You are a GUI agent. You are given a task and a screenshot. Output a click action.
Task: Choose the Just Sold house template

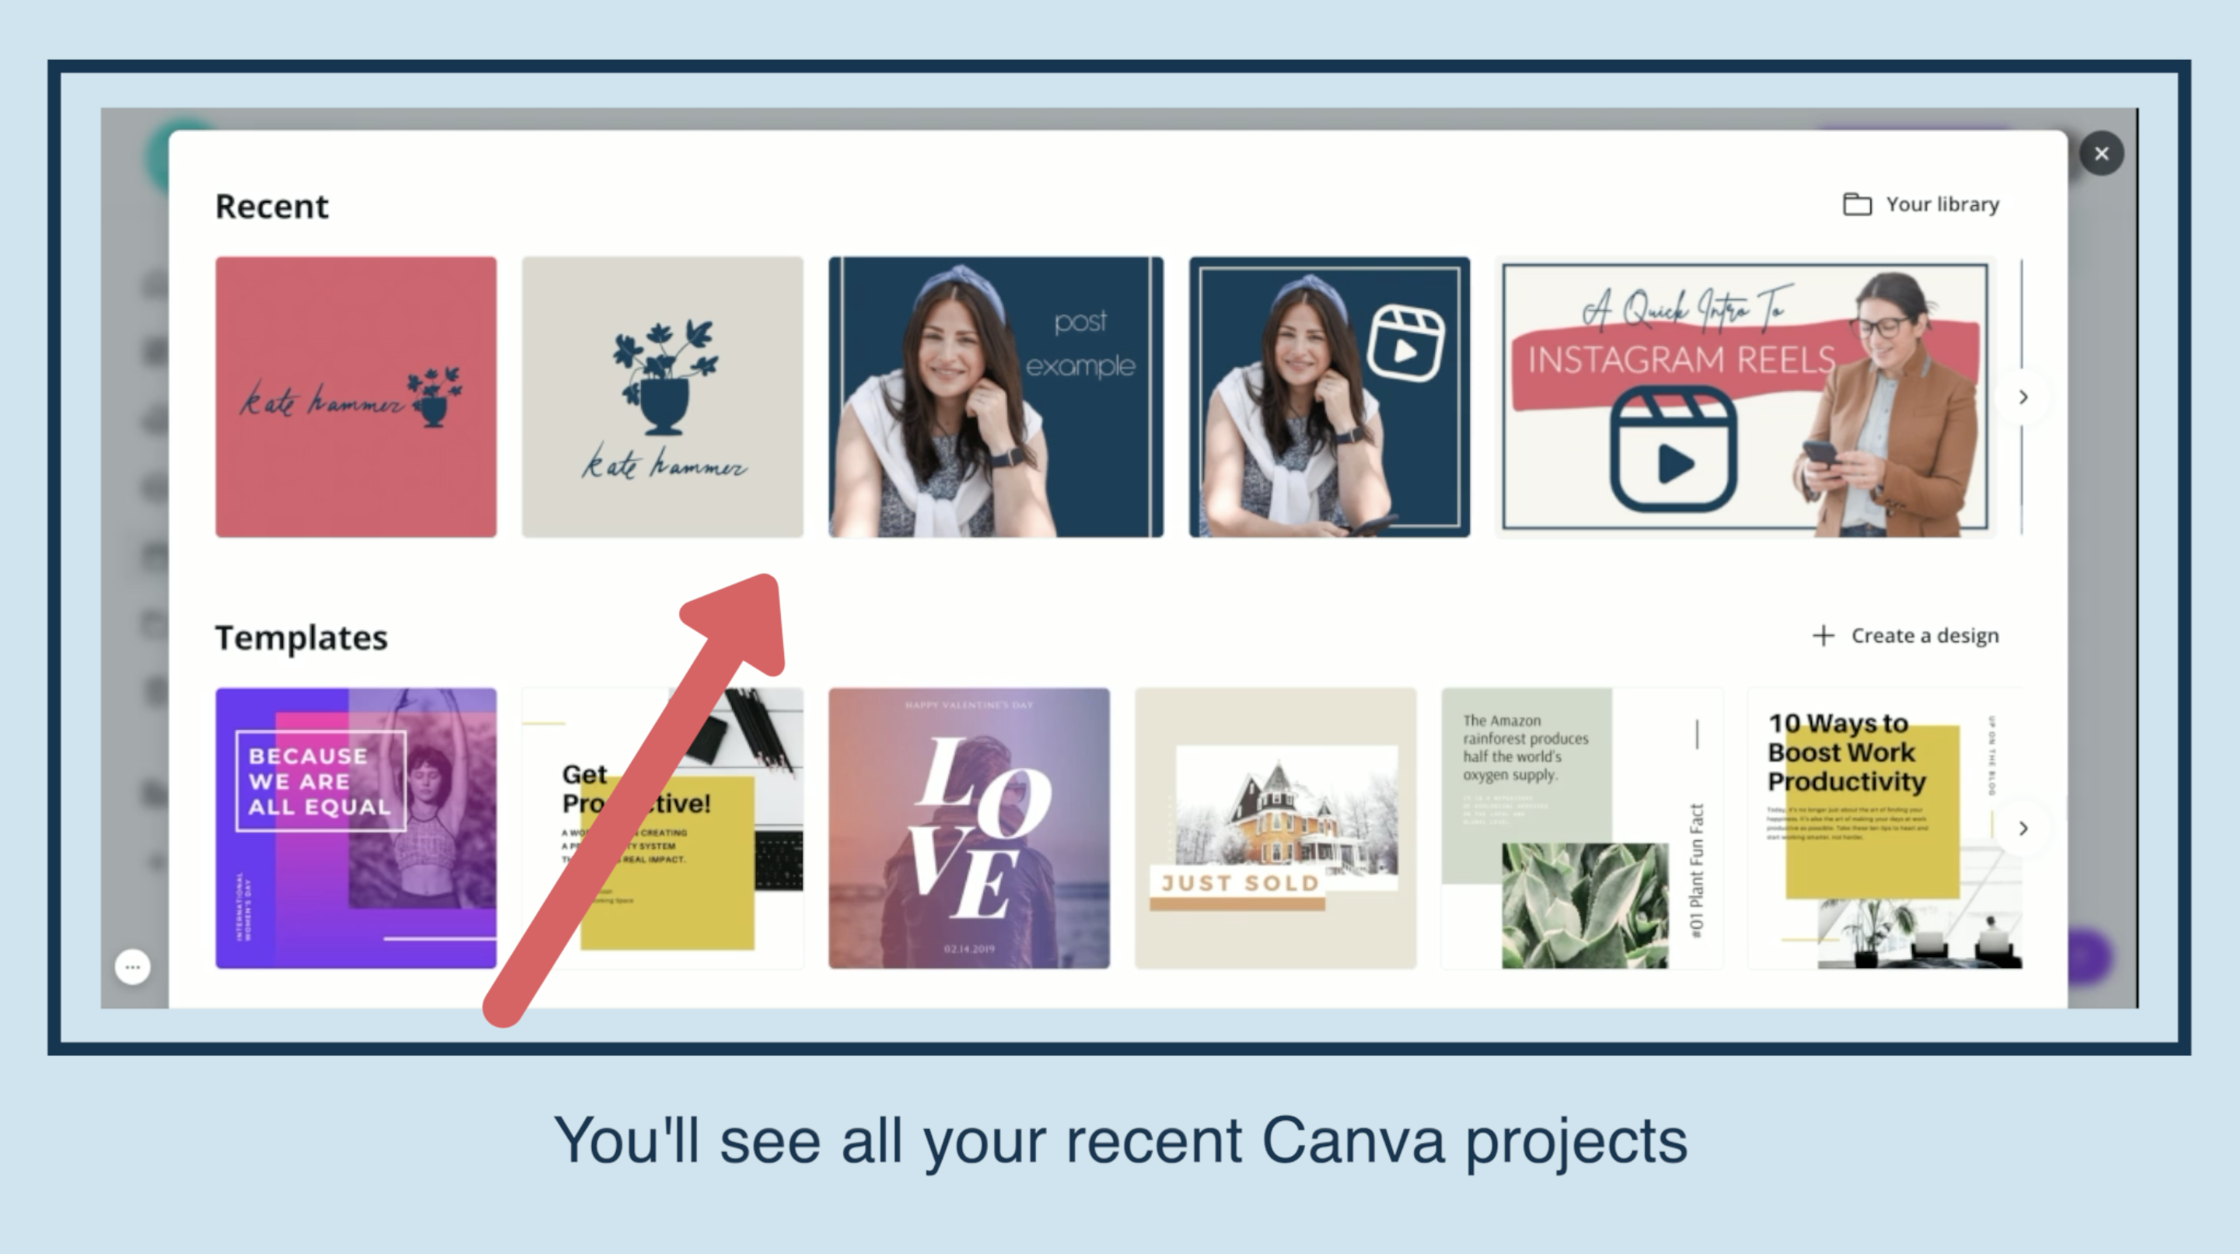[1276, 828]
